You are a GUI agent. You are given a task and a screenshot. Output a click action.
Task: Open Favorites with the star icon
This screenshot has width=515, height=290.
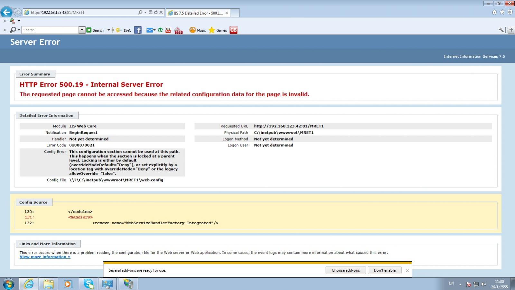(x=502, y=12)
